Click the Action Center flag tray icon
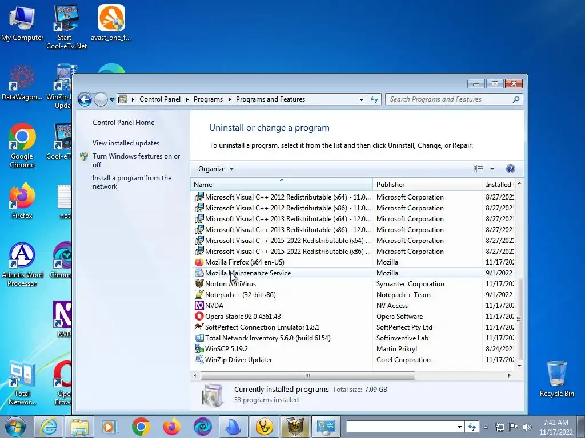The height and width of the screenshot is (438, 585). 513,427
